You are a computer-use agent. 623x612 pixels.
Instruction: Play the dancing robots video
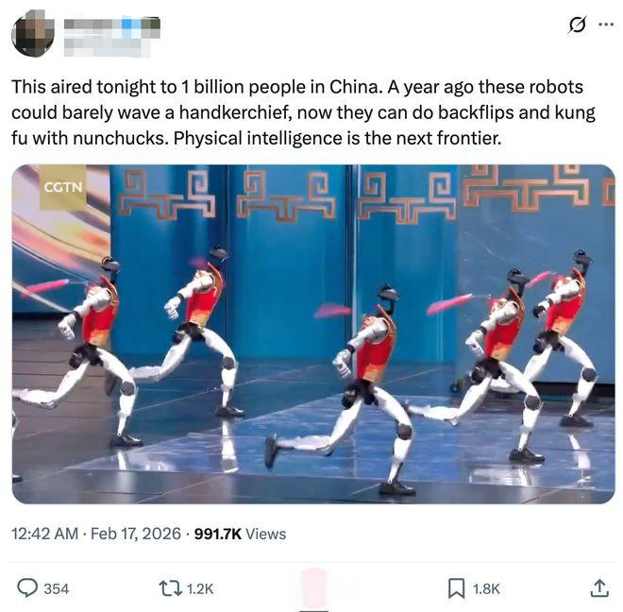pyautogui.click(x=313, y=334)
